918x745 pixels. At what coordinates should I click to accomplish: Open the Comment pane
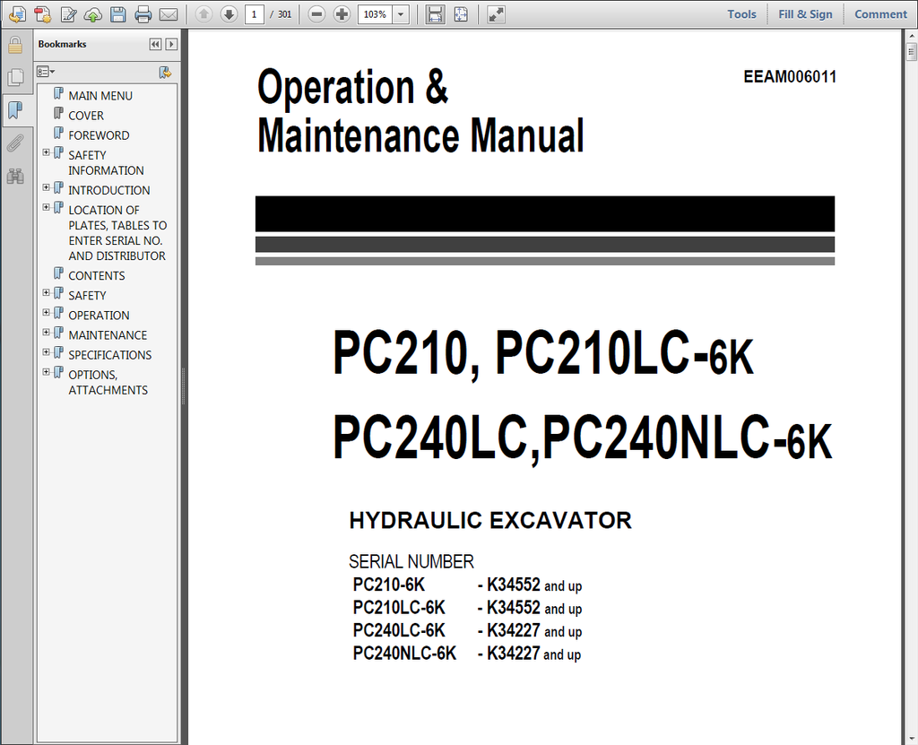(880, 14)
